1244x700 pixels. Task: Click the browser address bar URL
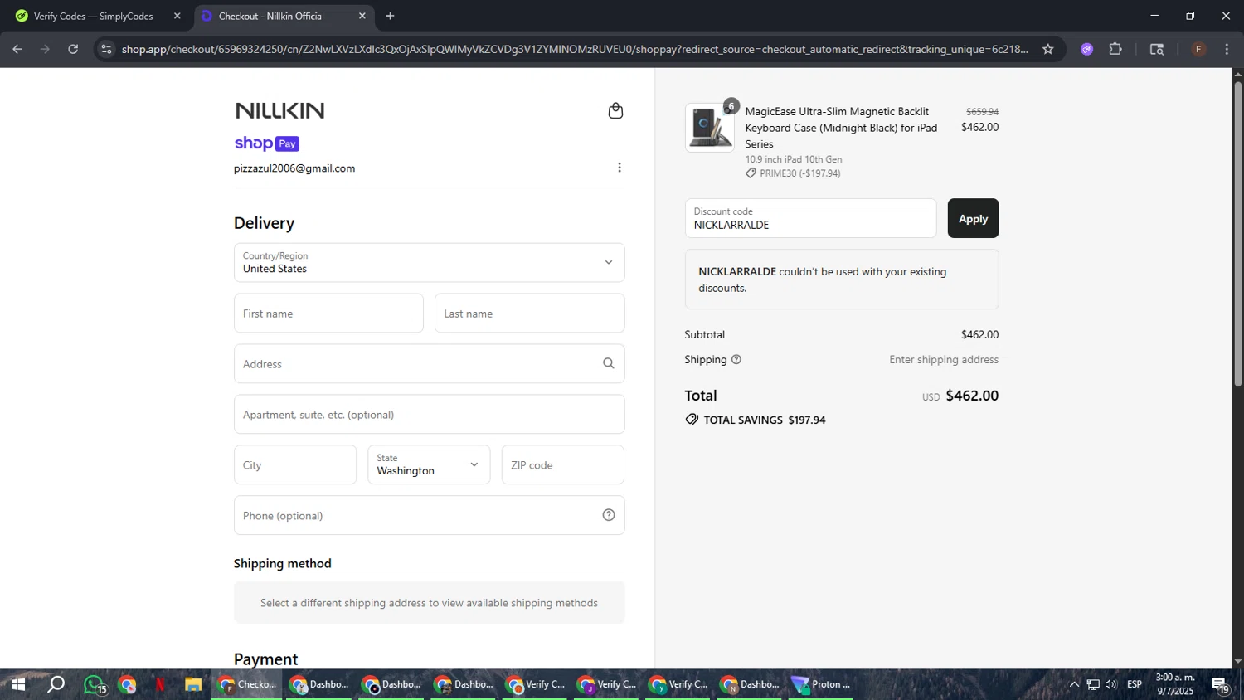574,49
